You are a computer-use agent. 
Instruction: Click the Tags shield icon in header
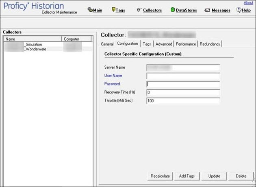click(x=113, y=10)
